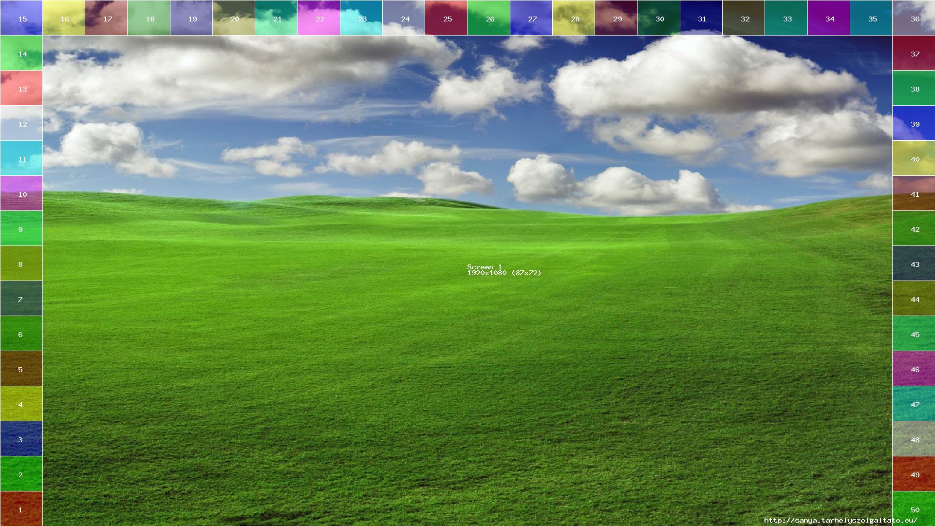Click the lavender zone 19
Image resolution: width=935 pixels, height=526 pixels.
191,18
